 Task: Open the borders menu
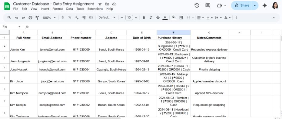point(181,17)
